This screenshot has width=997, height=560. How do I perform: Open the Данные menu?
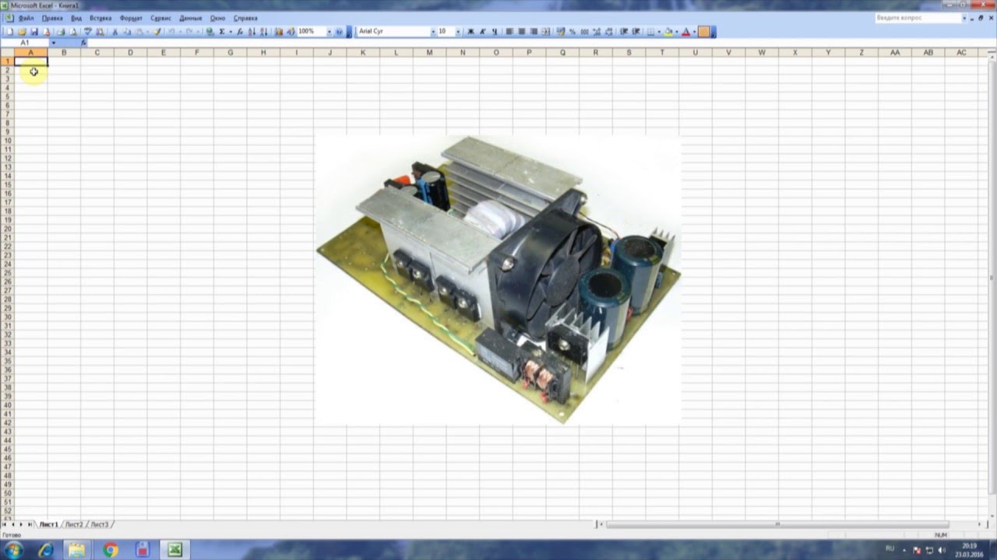tap(190, 18)
